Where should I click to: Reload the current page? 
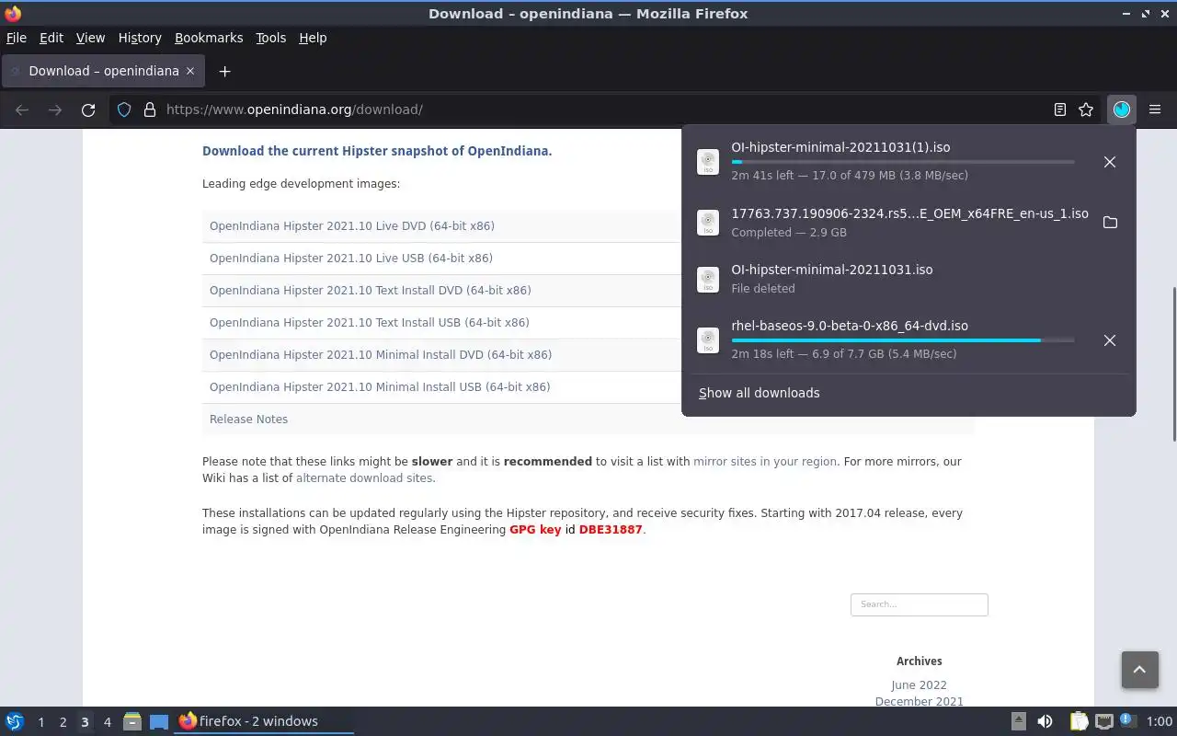(88, 109)
